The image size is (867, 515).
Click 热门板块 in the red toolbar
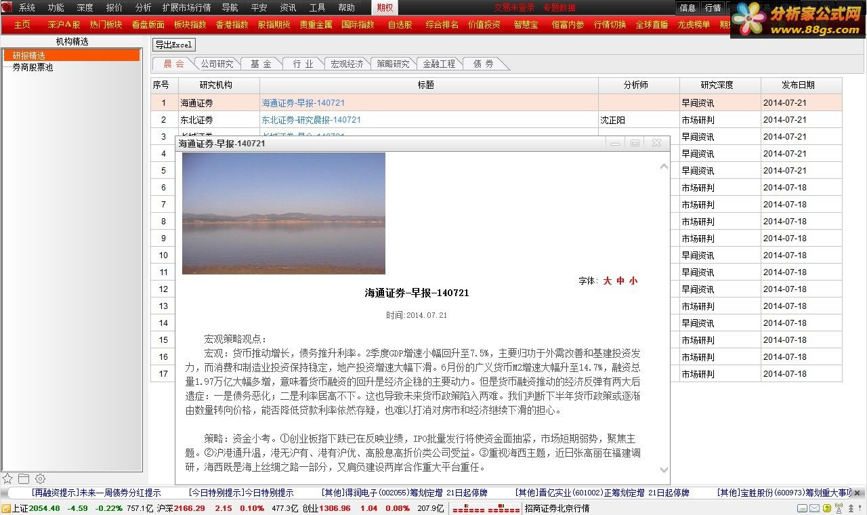tap(106, 24)
